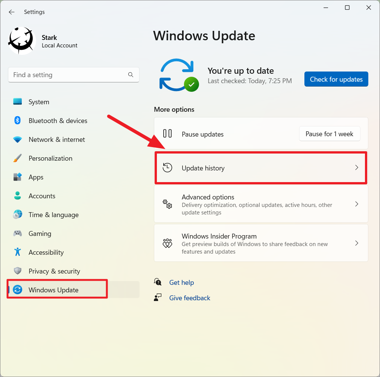The height and width of the screenshot is (377, 380).
Task: Click the Windows Insider Program hearts icon
Action: (x=167, y=243)
